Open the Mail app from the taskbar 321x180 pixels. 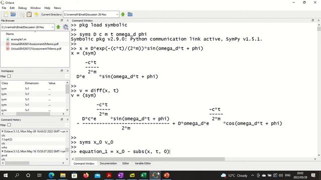(97, 175)
